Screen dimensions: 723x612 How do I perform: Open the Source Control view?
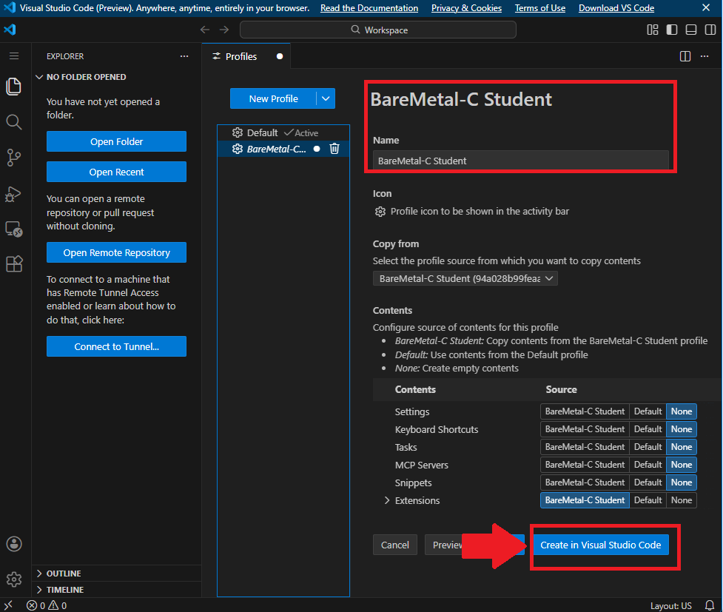[x=13, y=157]
